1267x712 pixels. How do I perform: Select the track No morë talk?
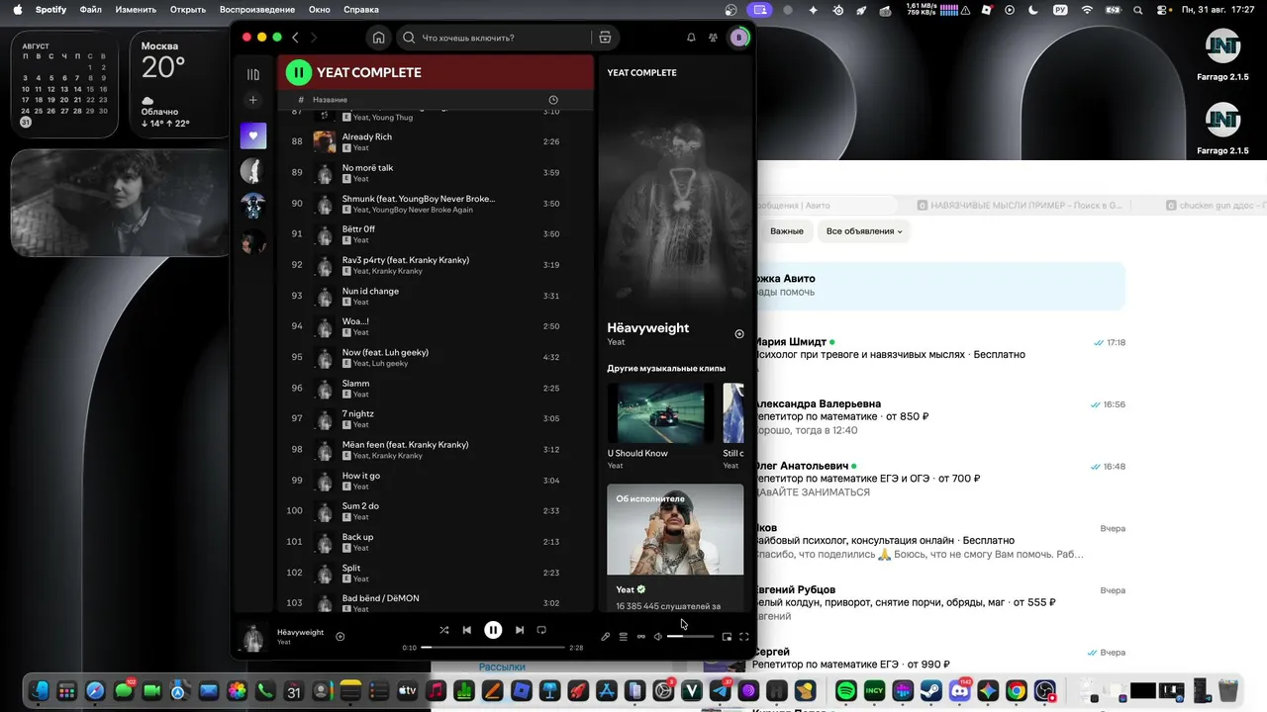point(367,168)
